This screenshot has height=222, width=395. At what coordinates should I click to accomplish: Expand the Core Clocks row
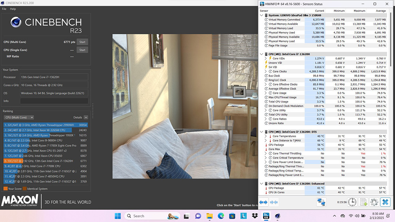click(x=265, y=71)
